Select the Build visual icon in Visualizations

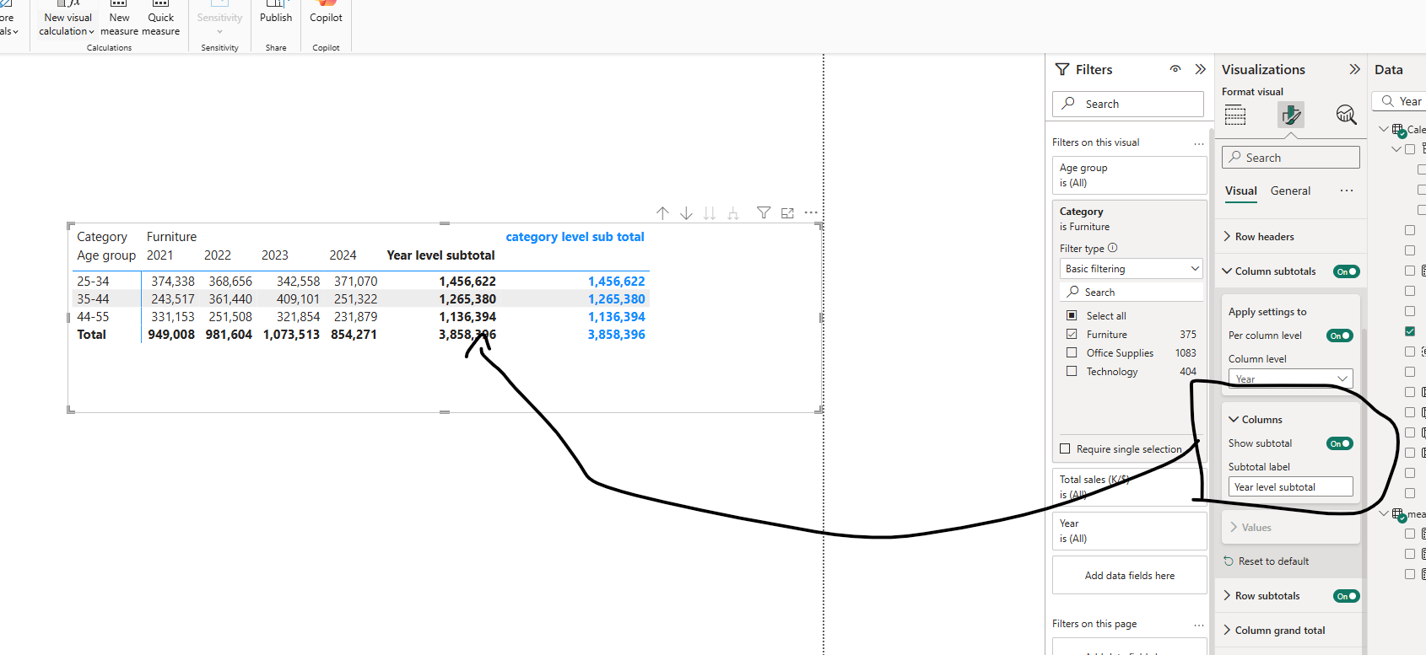(1235, 115)
